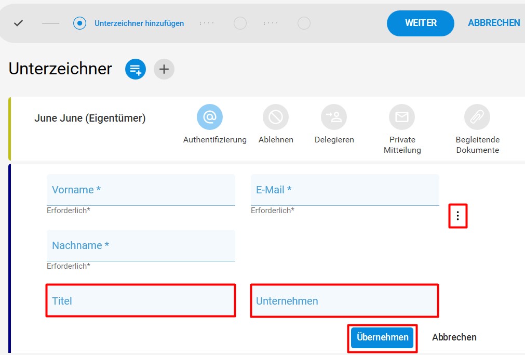Click the Ablehnen prohibition icon
Viewport: 525px width, 355px height.
pyautogui.click(x=276, y=117)
